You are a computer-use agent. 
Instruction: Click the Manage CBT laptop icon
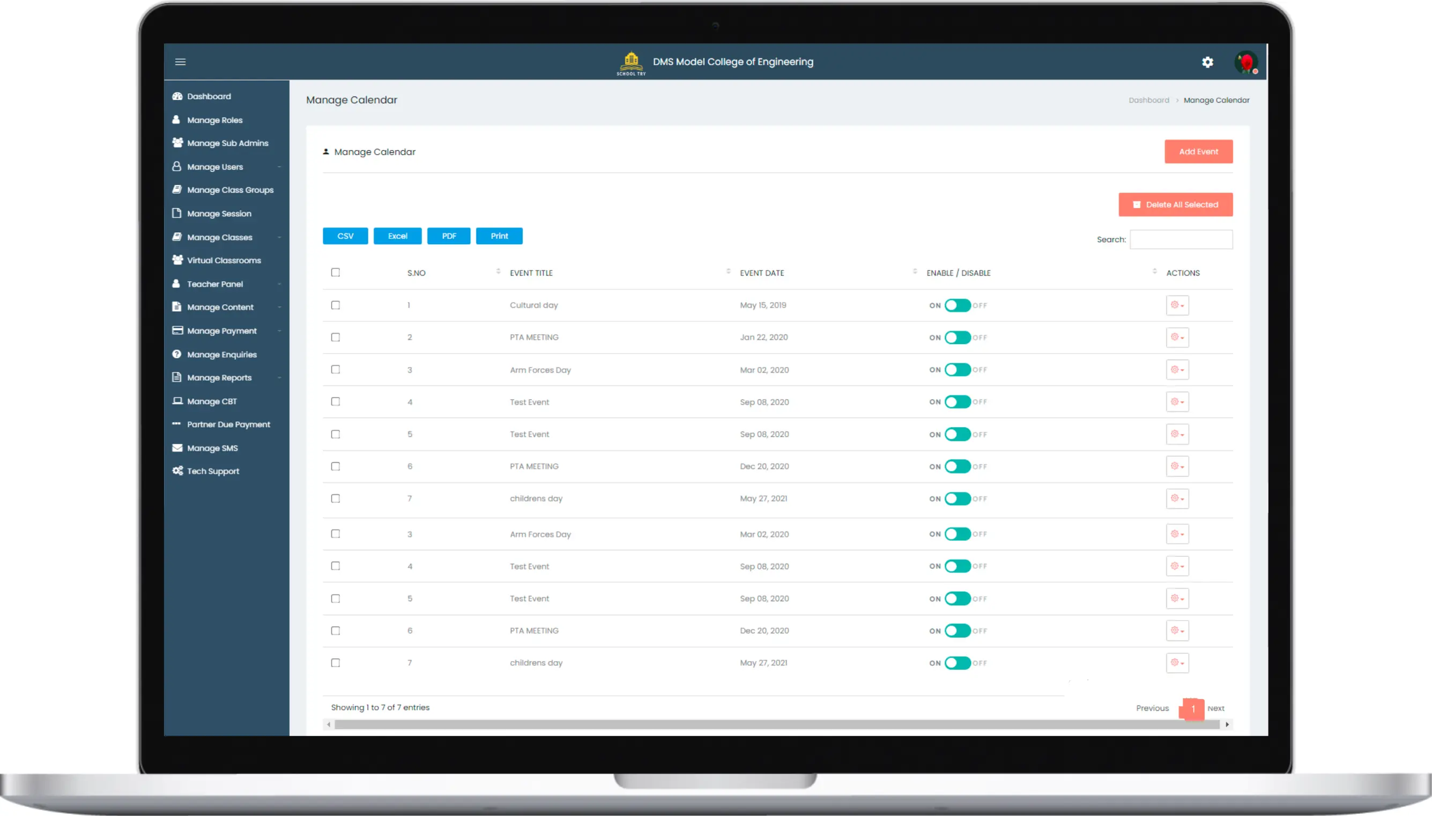177,401
